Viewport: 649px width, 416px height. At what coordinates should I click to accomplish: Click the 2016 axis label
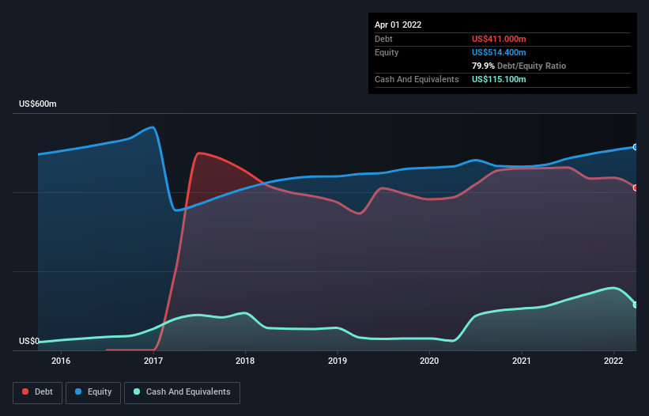tap(61, 361)
